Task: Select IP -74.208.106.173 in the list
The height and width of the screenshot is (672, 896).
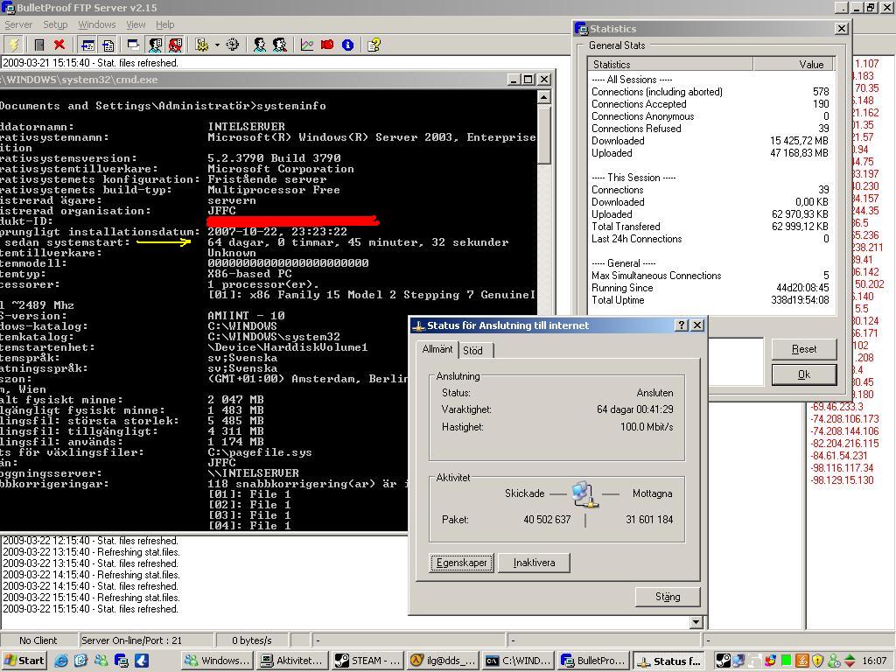Action: click(844, 419)
